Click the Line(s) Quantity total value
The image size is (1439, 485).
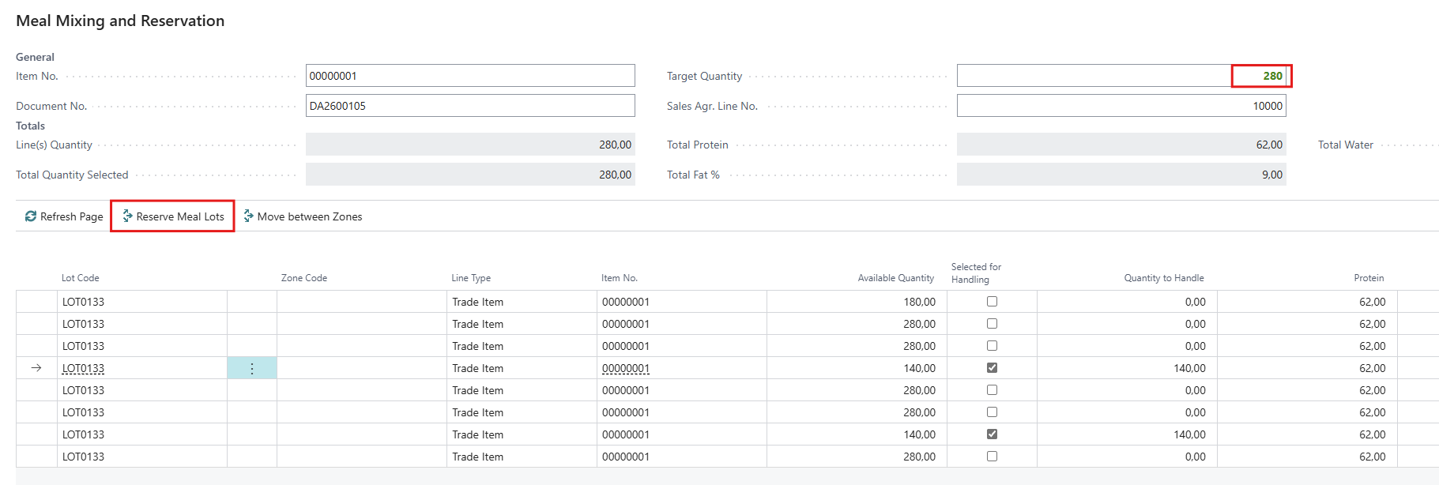470,145
